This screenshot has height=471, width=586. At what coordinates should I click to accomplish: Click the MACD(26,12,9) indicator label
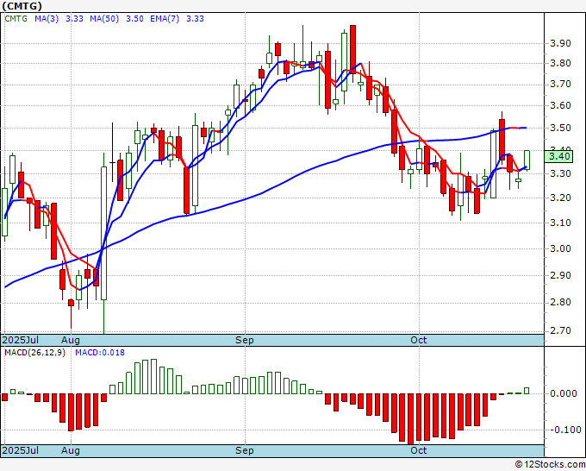(x=34, y=353)
